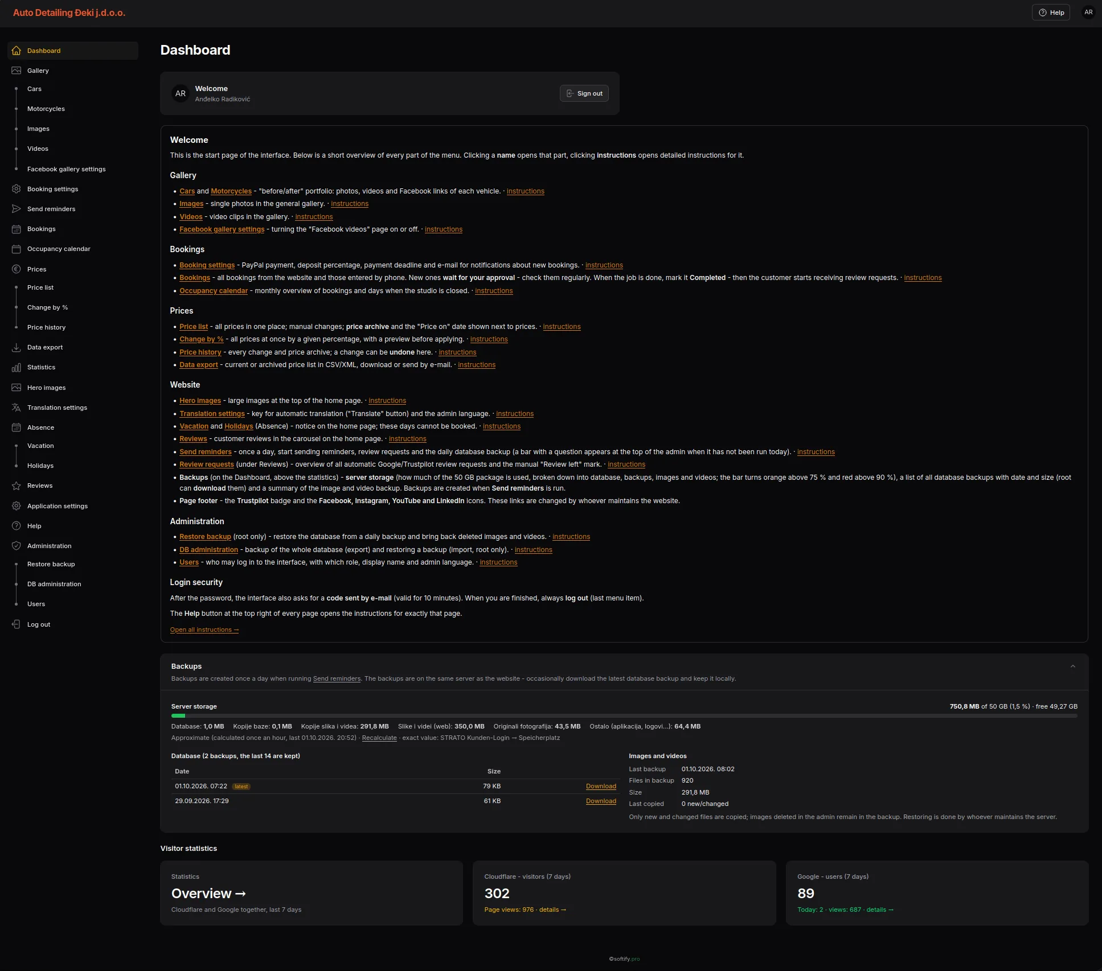
Task: Collapse the Backups panel with the chevron
Action: (1073, 666)
